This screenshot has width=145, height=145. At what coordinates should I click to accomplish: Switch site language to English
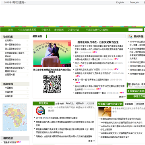click(120, 2)
